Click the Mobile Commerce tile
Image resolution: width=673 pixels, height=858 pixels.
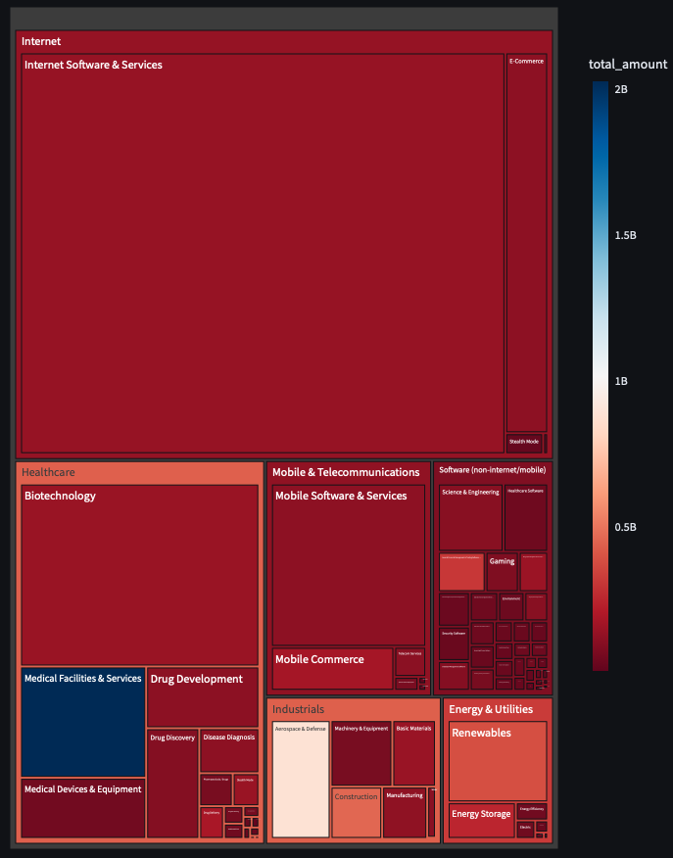[333, 669]
